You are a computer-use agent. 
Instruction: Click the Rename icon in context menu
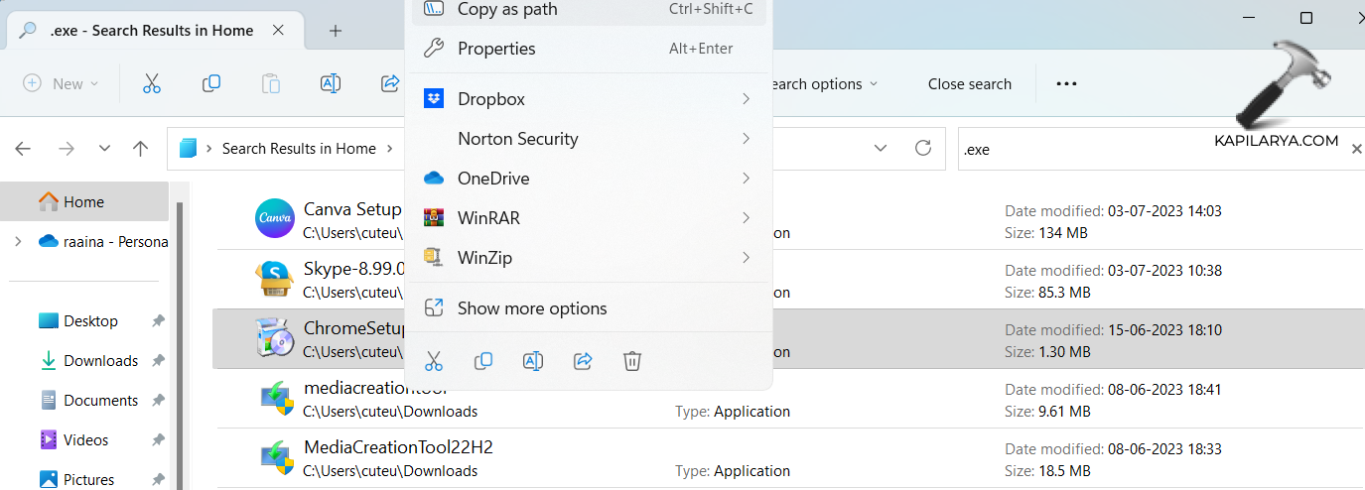(x=533, y=361)
